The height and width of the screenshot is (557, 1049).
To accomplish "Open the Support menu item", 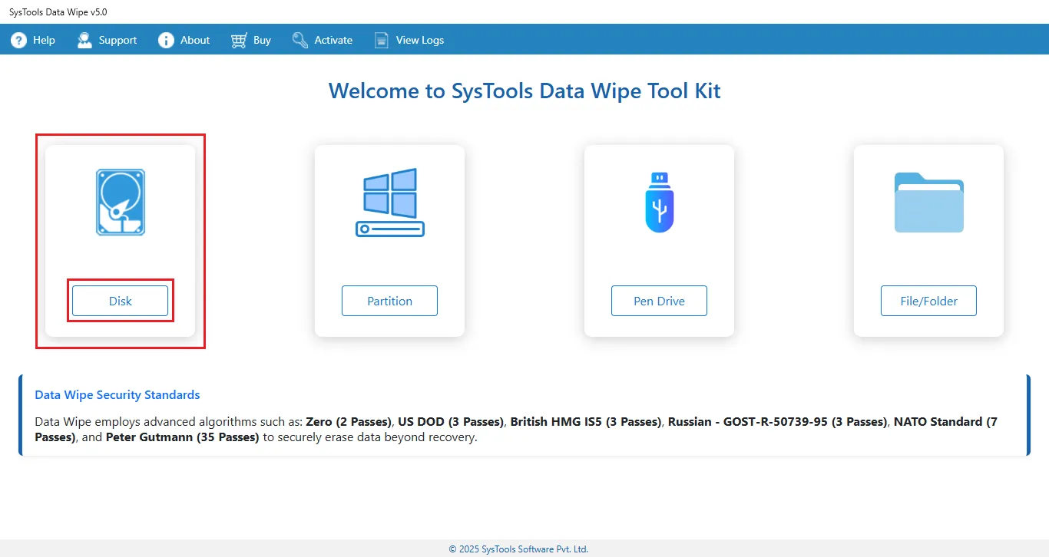I will [107, 40].
